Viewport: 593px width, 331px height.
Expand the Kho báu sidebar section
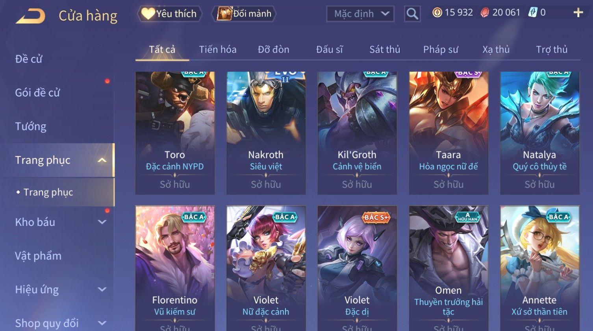pyautogui.click(x=102, y=222)
